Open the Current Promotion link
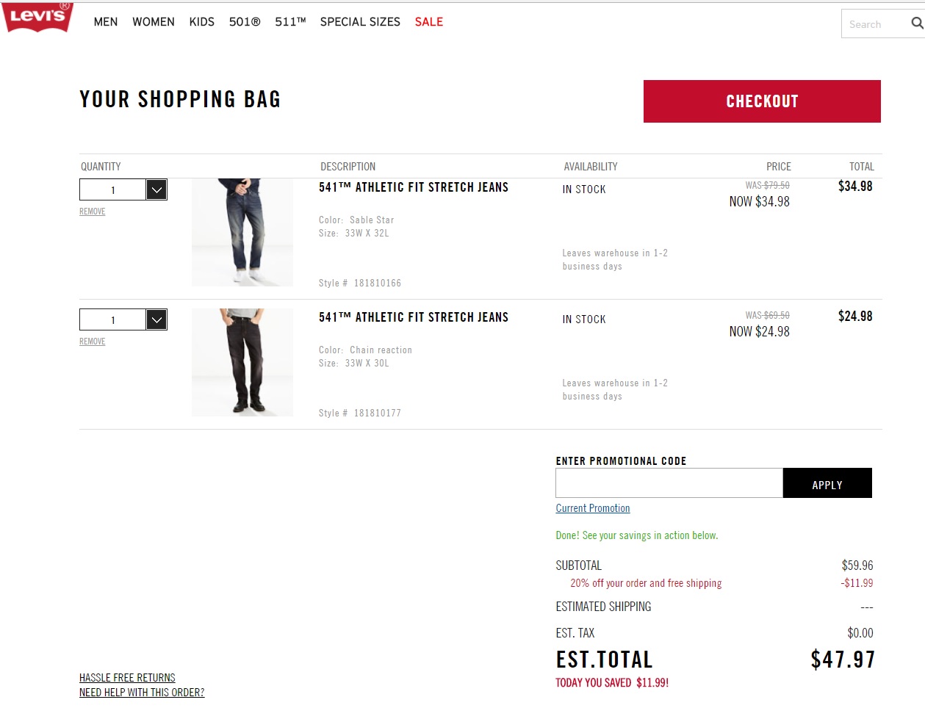 coord(593,508)
